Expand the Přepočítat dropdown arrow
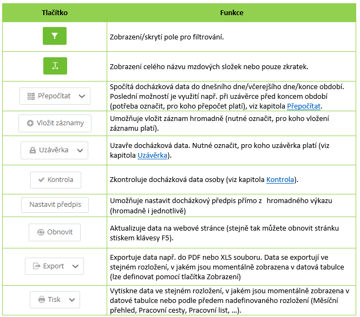The image size is (360, 317). point(82,96)
